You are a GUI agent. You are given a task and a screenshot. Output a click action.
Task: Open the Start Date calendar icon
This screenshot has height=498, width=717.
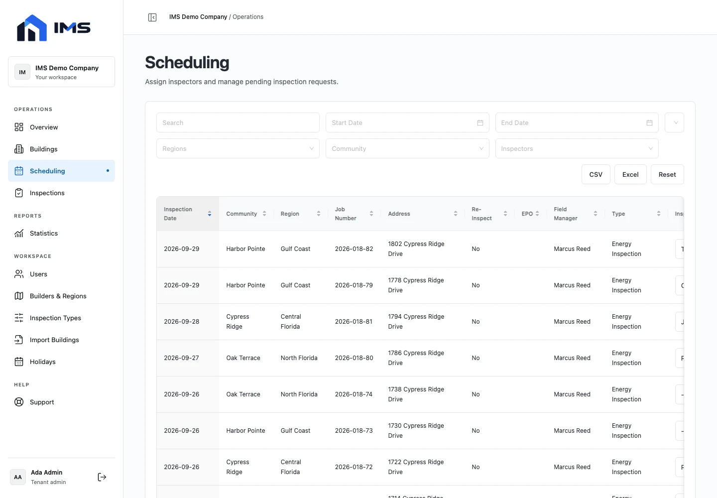click(x=480, y=123)
